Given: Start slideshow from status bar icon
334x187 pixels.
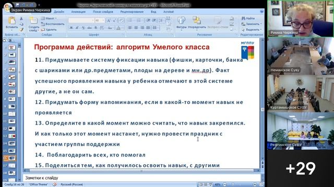Looking at the screenshot, I should [210, 184].
